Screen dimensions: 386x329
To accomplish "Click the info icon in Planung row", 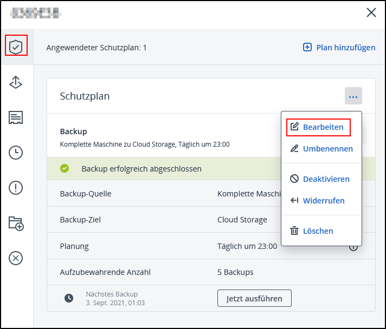I will click(x=353, y=247).
